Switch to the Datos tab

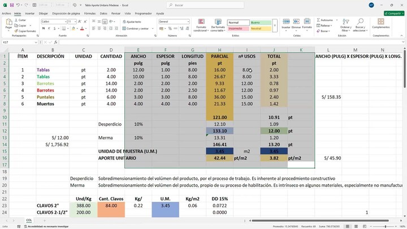click(x=103, y=13)
